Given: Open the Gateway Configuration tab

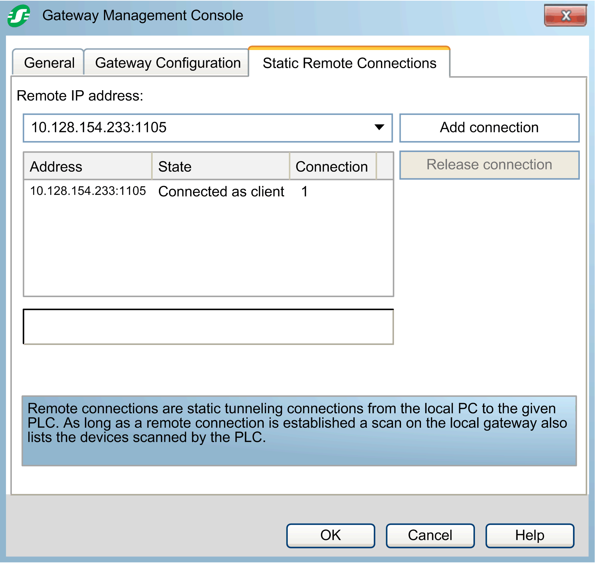Looking at the screenshot, I should pyautogui.click(x=168, y=63).
